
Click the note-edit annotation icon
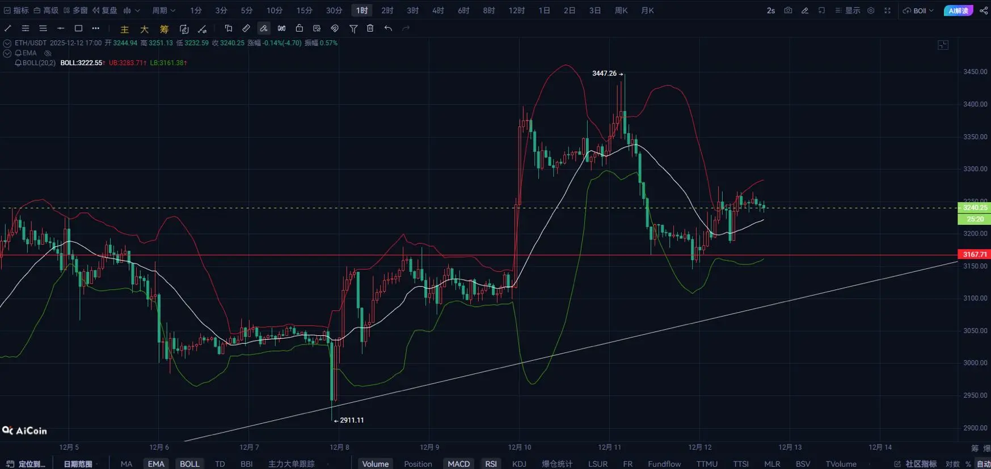(317, 28)
